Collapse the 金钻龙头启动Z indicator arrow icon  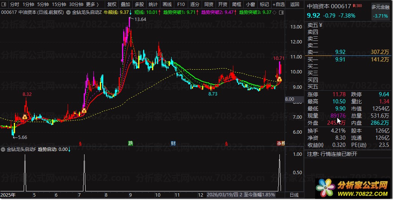[x=68, y=12]
